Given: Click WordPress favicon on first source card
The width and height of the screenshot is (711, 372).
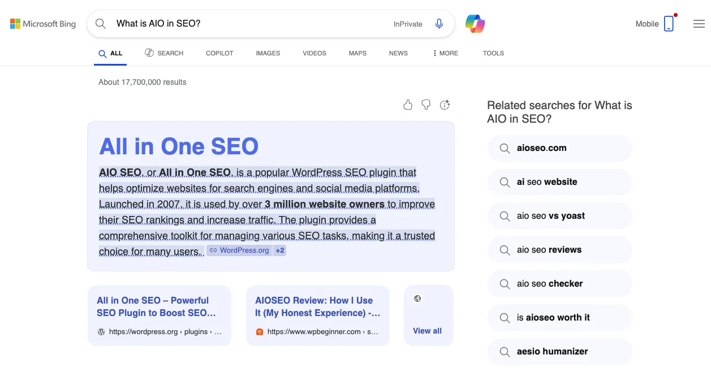Looking at the screenshot, I should click(x=101, y=332).
